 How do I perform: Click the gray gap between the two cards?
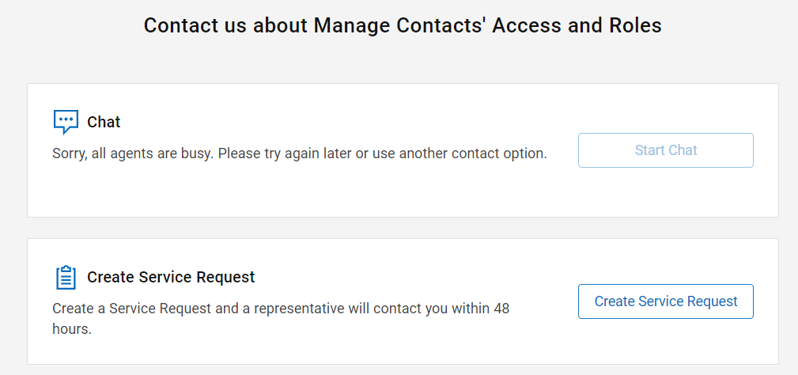pyautogui.click(x=403, y=228)
